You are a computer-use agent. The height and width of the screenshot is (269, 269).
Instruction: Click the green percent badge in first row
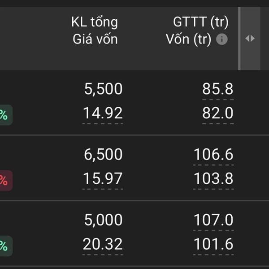tap(5, 115)
